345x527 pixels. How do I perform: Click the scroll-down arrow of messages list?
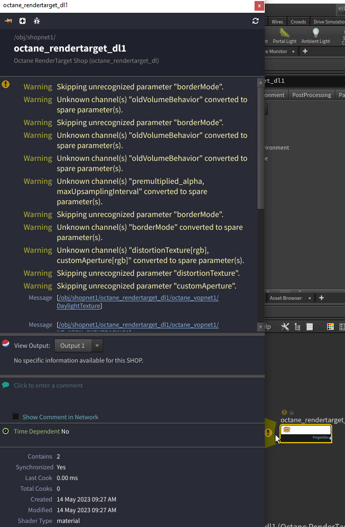point(261,327)
